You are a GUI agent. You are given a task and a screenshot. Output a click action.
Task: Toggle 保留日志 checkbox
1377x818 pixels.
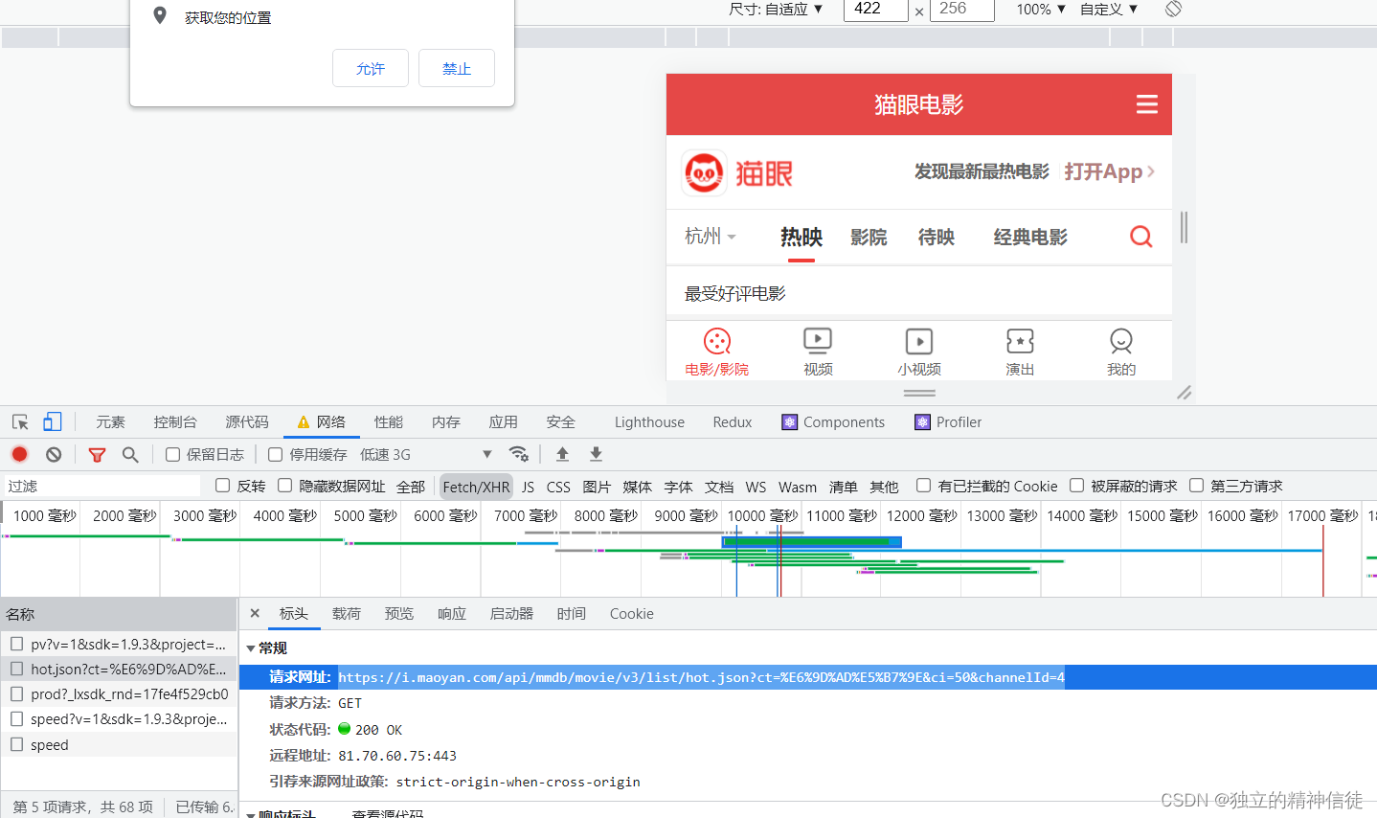pyautogui.click(x=173, y=454)
